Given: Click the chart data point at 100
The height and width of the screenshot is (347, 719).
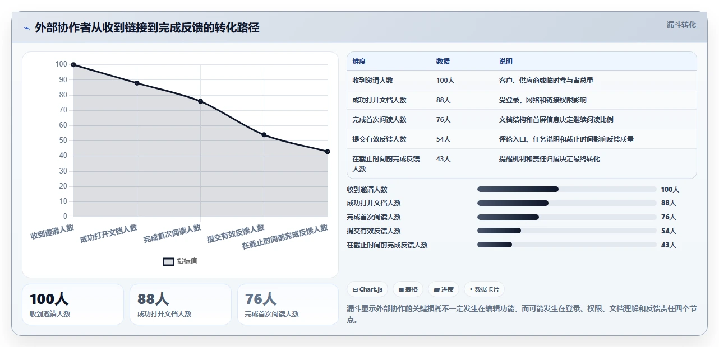Looking at the screenshot, I should click(x=73, y=65).
